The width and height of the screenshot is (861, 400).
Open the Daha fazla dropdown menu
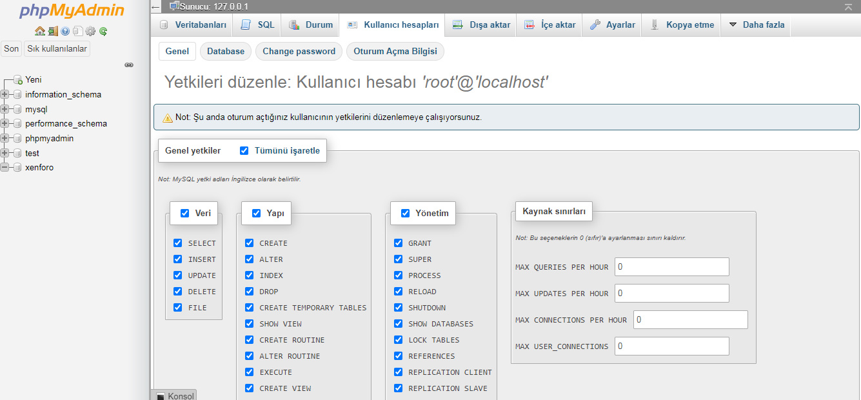tap(757, 25)
